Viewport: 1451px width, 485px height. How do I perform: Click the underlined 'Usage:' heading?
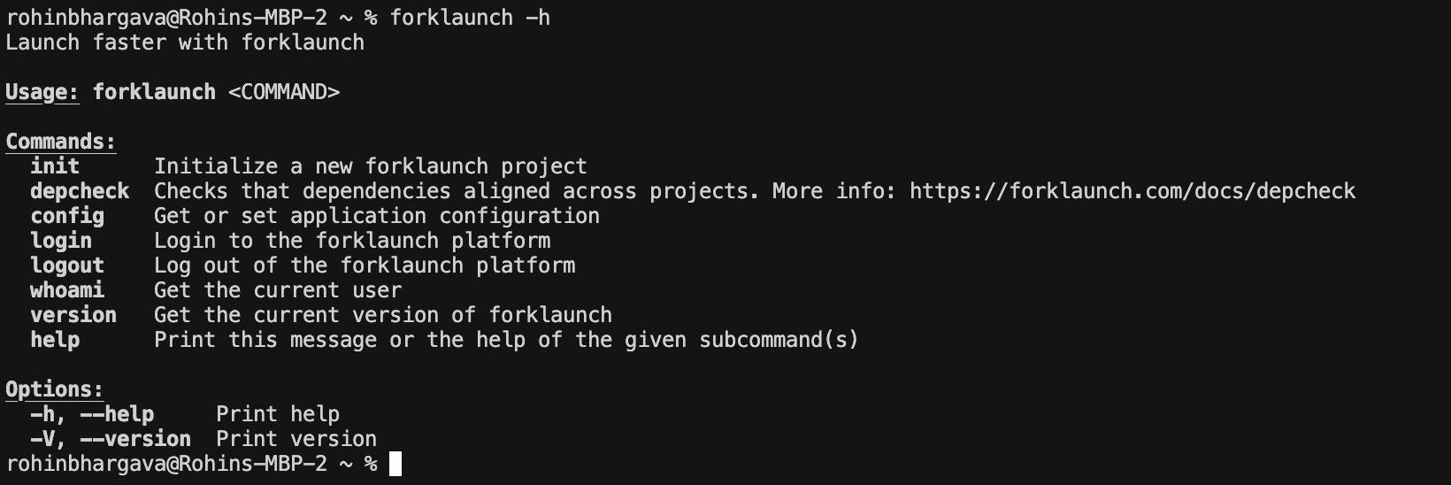42,92
